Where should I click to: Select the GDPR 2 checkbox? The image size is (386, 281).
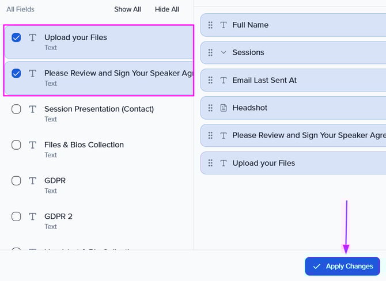(17, 217)
